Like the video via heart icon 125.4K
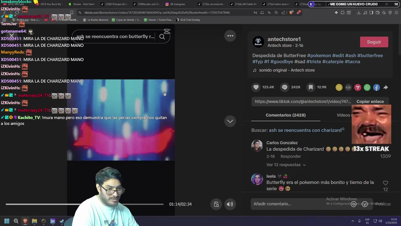The width and height of the screenshot is (401, 226). pos(256,87)
